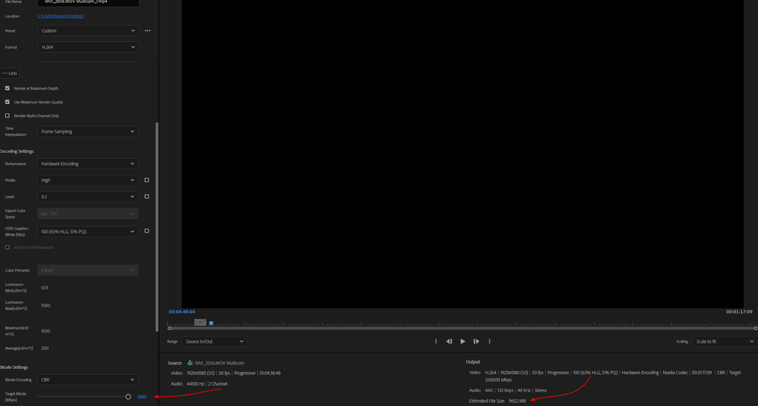Open the Preset dropdown showing Custom
Viewport: 758px width, 406px height.
coord(88,30)
